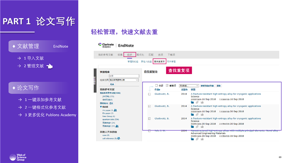
Task: Click shared-group icon beside cell reference
Action: [x=119, y=138]
